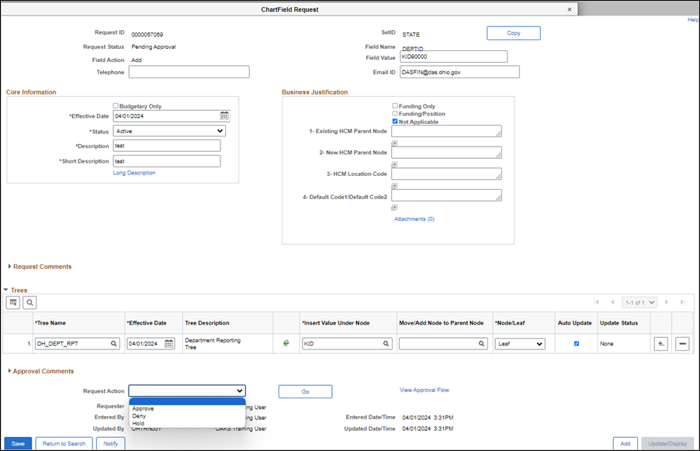Open the 1-1 of 1 row range dropdown
Image resolution: width=700 pixels, height=451 pixels.
pos(639,302)
